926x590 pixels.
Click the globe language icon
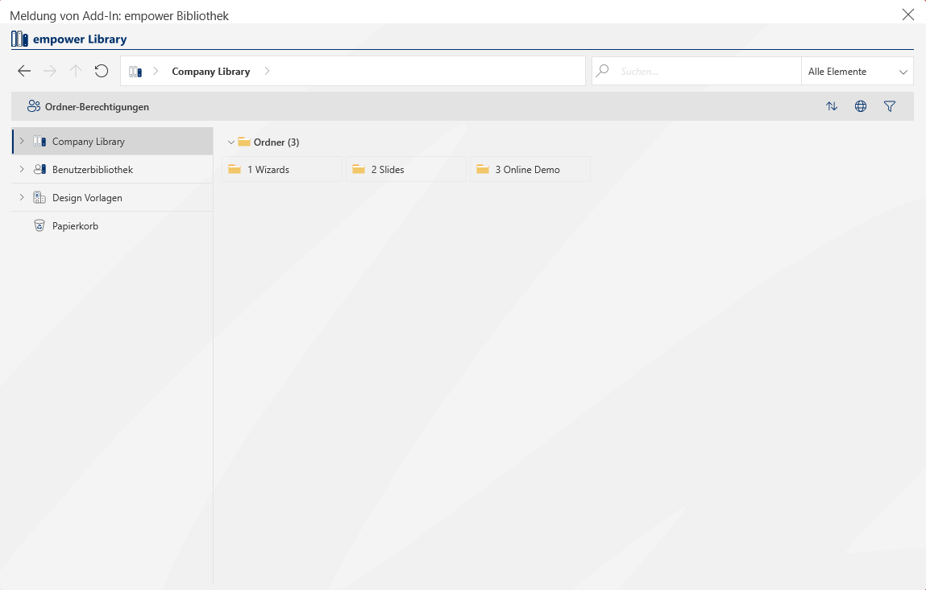tap(861, 106)
